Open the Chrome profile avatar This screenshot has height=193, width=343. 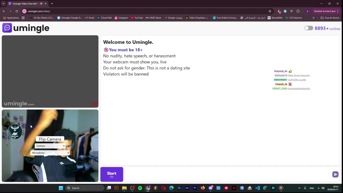(x=307, y=11)
